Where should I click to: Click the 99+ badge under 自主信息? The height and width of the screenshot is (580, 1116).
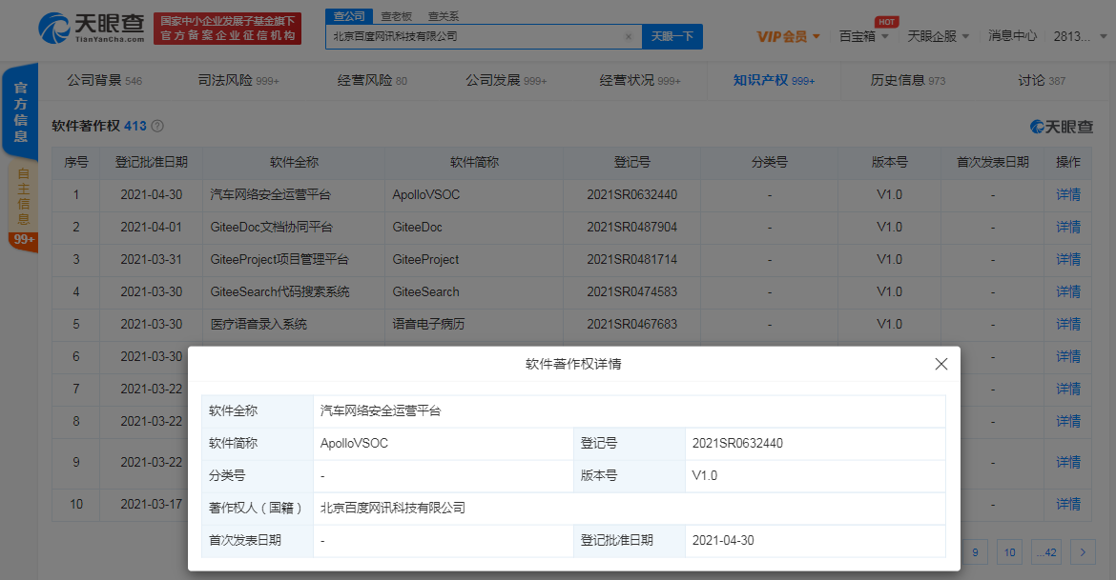24,240
